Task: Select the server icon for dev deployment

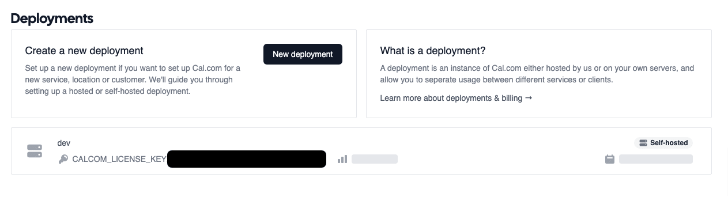Action: pyautogui.click(x=35, y=151)
